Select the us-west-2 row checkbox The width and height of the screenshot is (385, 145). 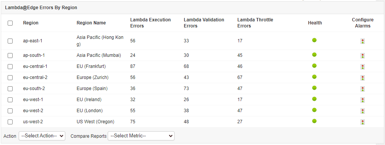coord(10,122)
